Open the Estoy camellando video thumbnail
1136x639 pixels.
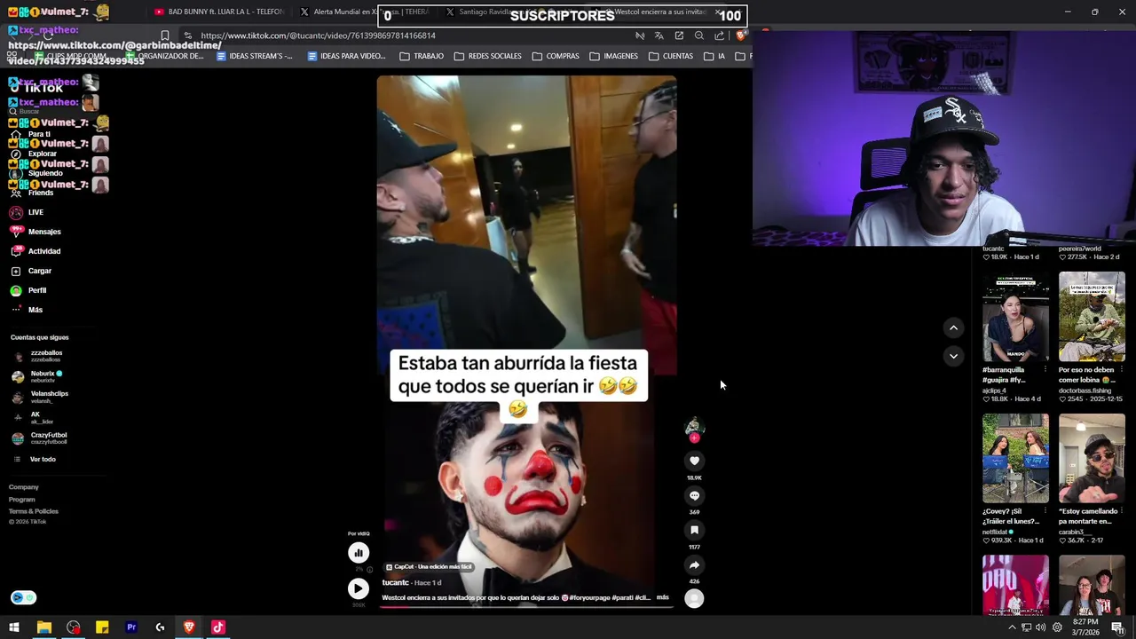coord(1092,458)
